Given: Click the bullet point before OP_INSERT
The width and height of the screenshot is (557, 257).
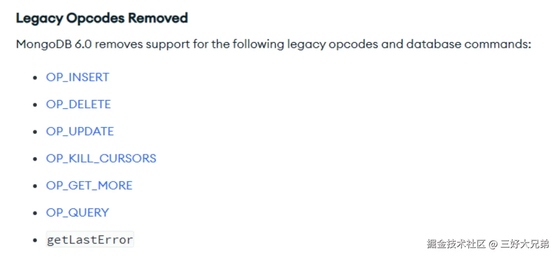Looking at the screenshot, I should coord(36,78).
